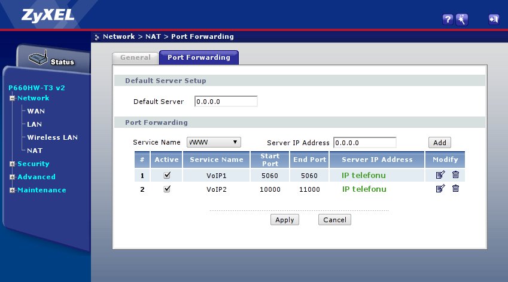Uncheck Active checkbox for VoIP1
The height and width of the screenshot is (282, 508).
(x=167, y=175)
